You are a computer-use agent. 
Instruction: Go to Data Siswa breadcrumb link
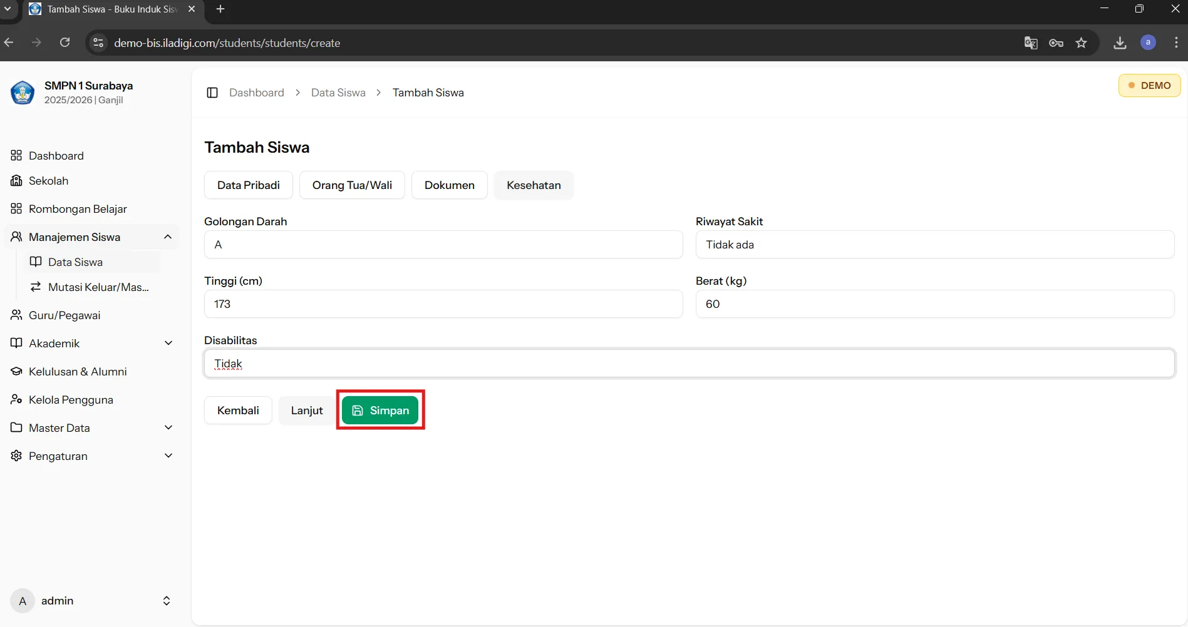(338, 93)
